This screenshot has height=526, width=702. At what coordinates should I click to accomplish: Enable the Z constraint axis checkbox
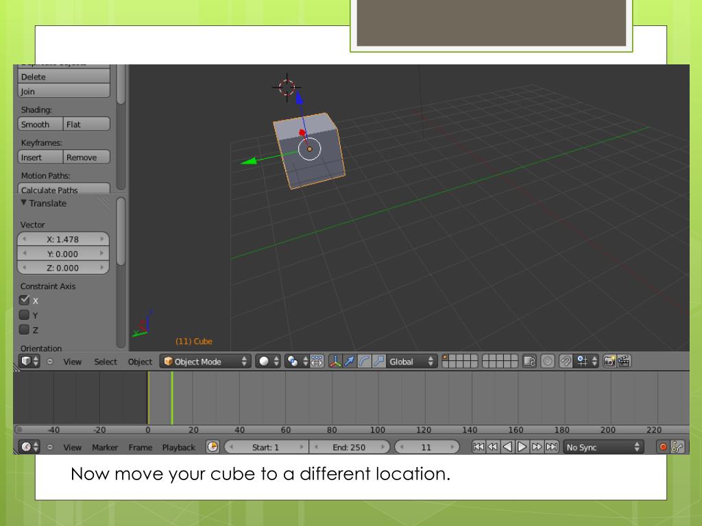[x=25, y=329]
